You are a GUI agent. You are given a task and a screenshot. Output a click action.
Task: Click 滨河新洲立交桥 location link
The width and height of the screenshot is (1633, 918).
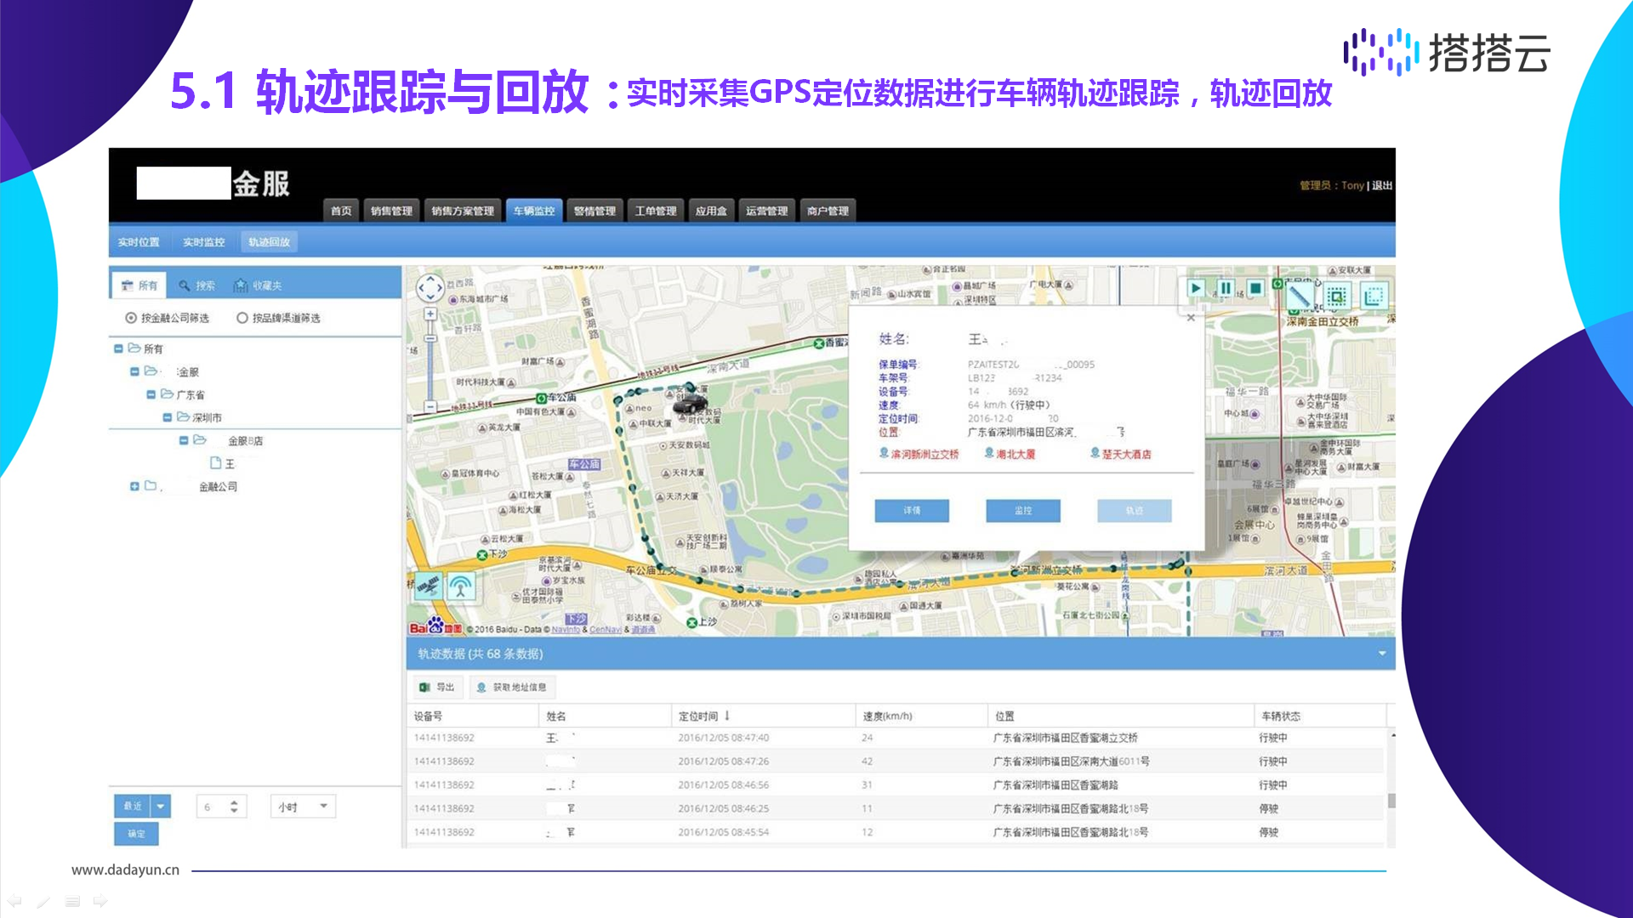pos(919,454)
